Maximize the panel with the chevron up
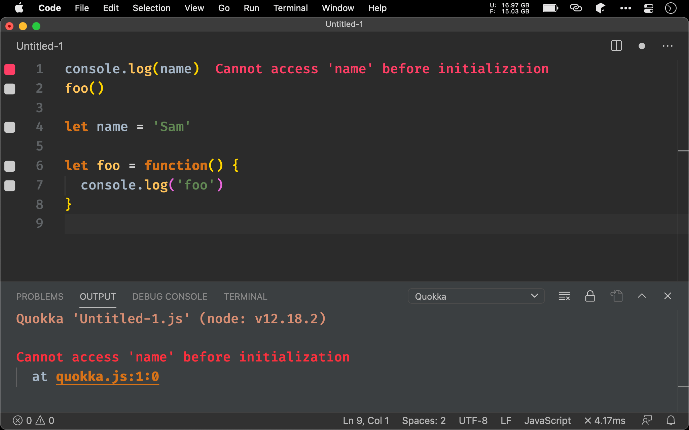The image size is (689, 430). (x=642, y=296)
